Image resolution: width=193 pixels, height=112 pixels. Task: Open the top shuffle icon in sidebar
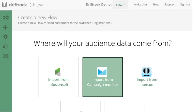click(6, 18)
